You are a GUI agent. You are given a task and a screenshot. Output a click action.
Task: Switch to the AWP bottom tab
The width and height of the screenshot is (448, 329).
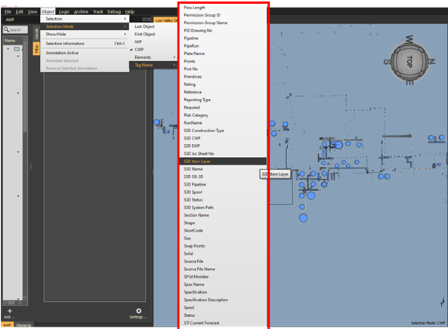coord(7,325)
